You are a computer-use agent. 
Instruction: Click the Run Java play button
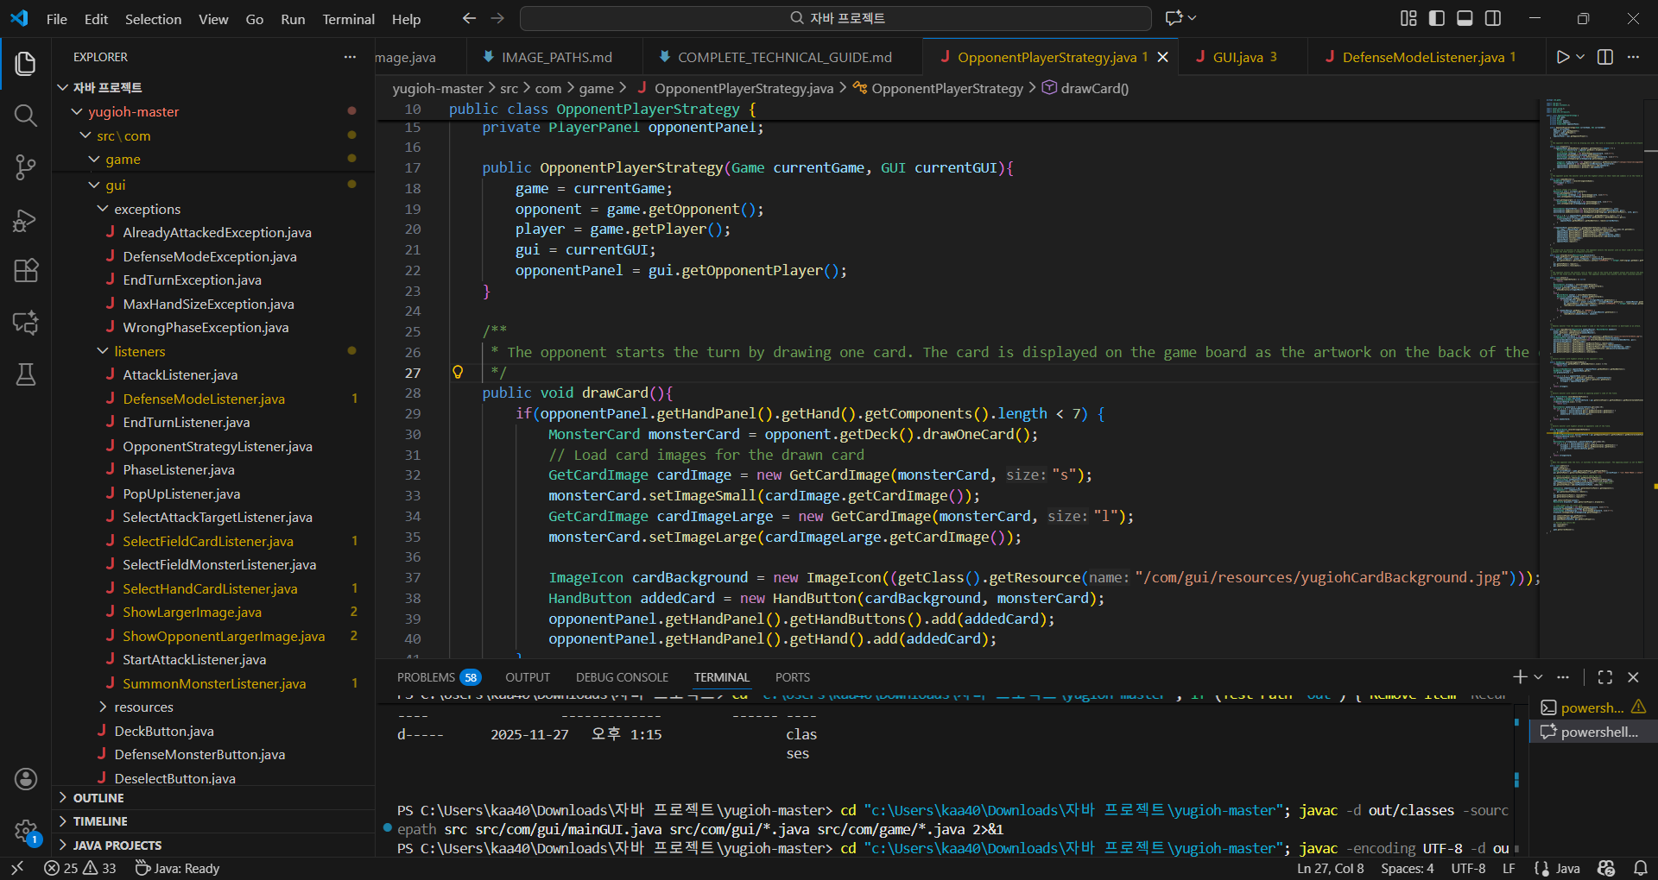pos(1562,57)
